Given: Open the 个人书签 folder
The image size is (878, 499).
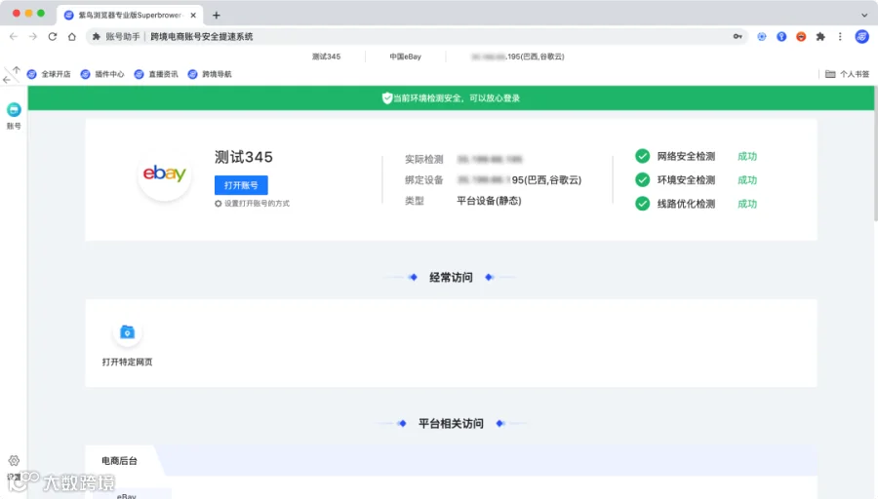Looking at the screenshot, I should (x=847, y=74).
